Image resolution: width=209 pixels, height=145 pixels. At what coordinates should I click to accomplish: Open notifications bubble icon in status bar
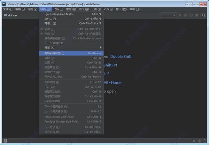pos(204,141)
